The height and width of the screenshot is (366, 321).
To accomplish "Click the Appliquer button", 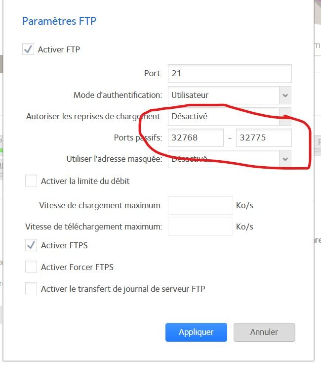I will coord(196,332).
